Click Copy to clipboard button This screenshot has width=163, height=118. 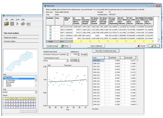pyautogui.click(x=96, y=46)
